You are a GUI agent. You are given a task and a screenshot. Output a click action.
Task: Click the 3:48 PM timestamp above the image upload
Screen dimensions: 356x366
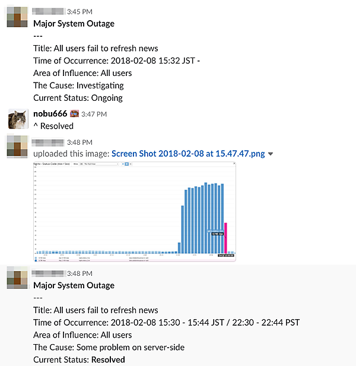pos(80,142)
